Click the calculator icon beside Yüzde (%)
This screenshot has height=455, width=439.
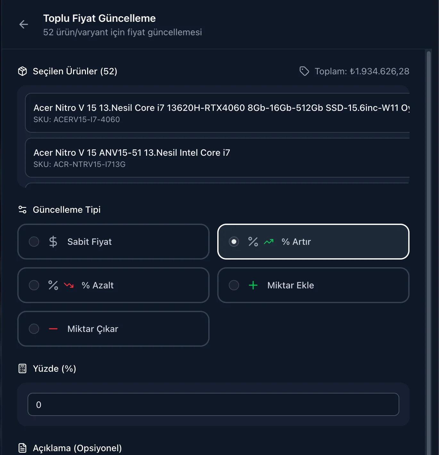point(22,368)
